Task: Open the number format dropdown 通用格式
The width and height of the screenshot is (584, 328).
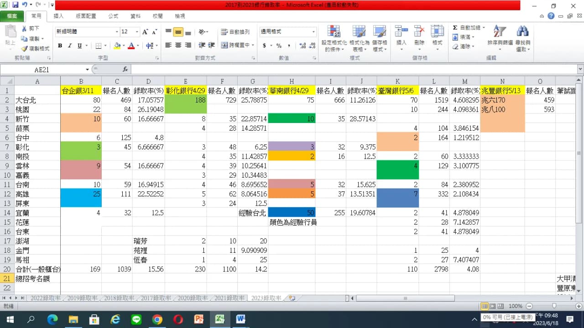Action: point(313,32)
